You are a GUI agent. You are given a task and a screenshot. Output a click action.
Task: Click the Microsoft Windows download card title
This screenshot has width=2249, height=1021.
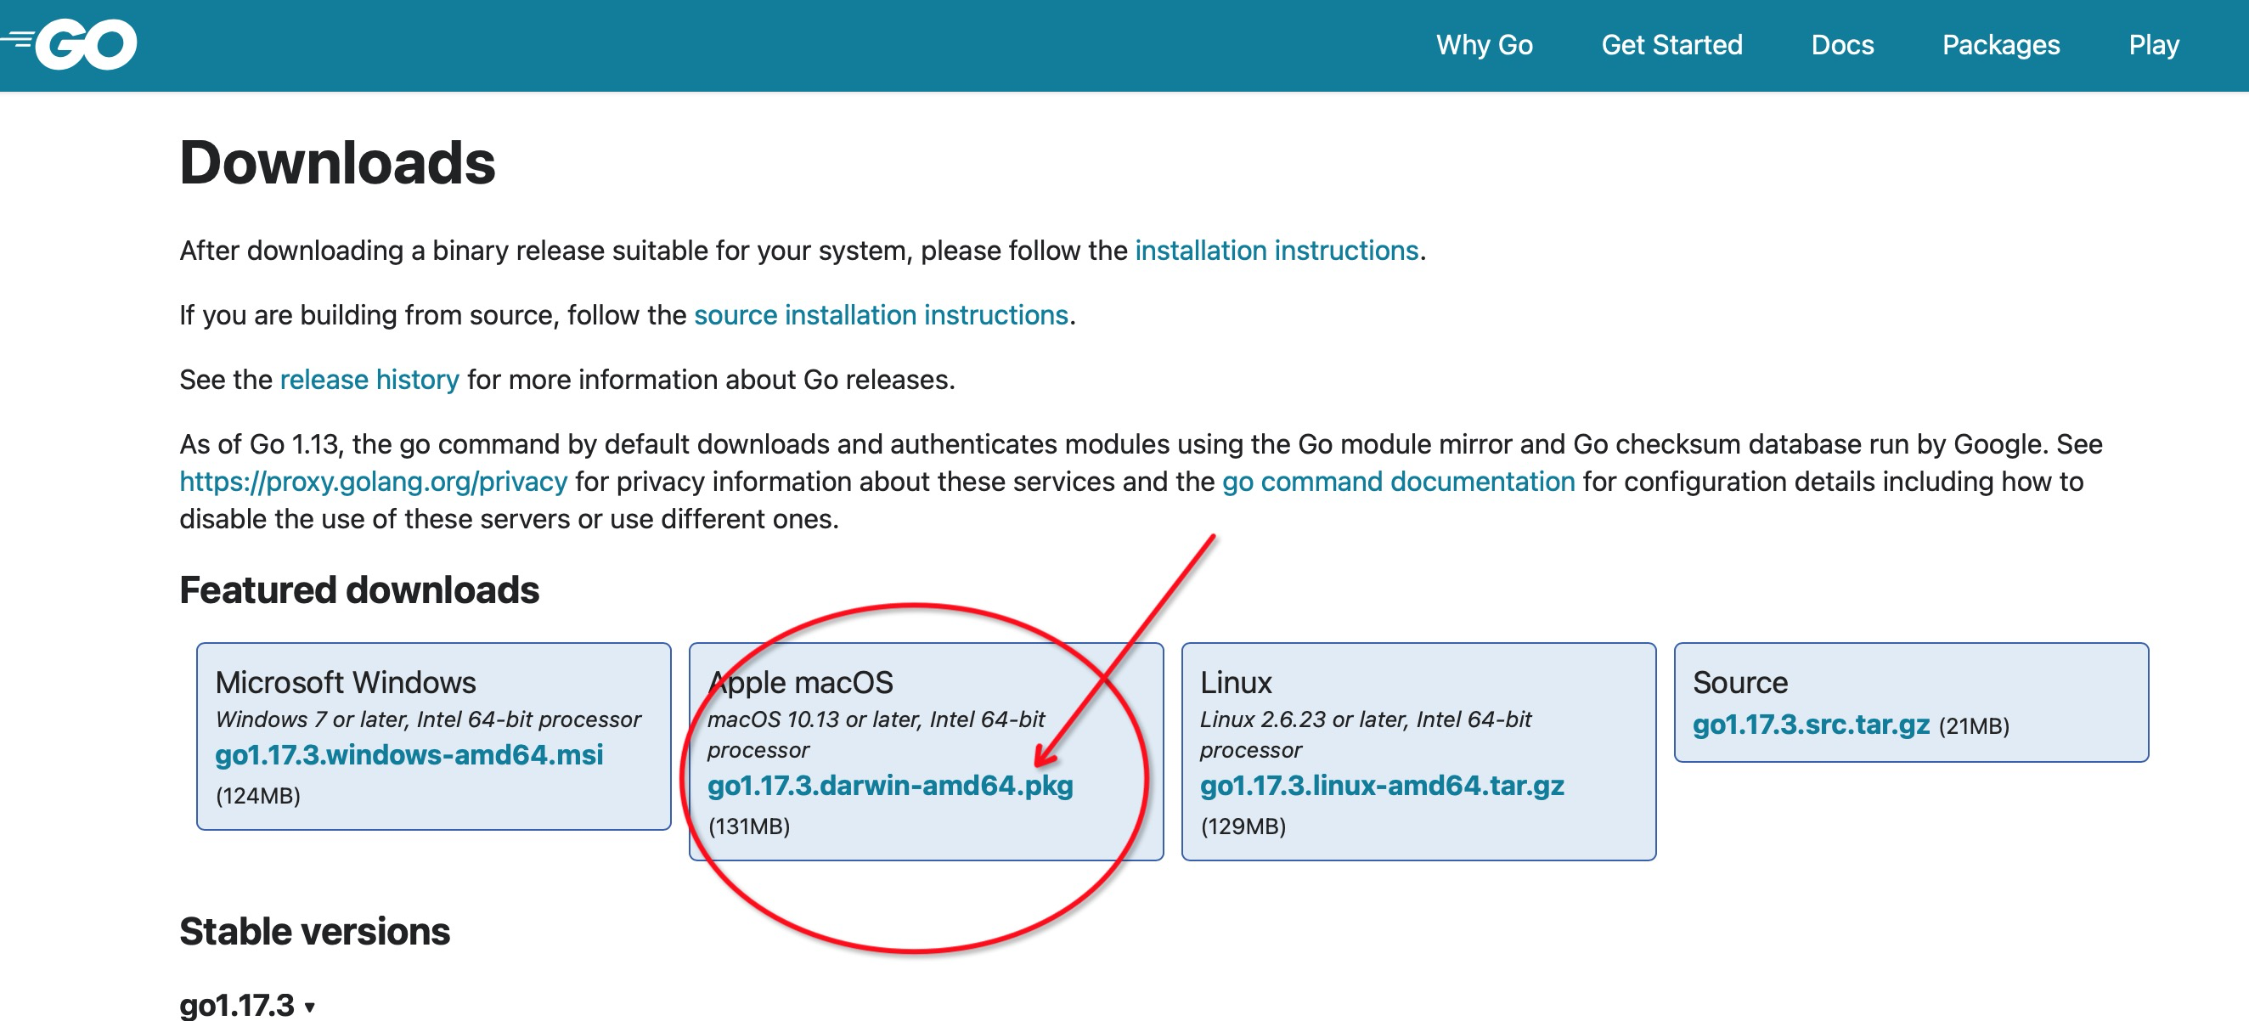click(345, 682)
